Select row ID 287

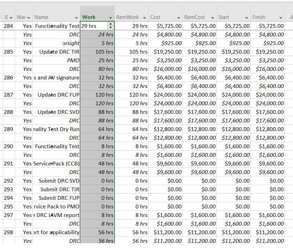[x=9, y=95]
